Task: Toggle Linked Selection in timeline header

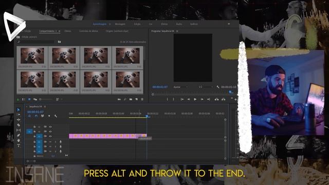Action: [43, 116]
